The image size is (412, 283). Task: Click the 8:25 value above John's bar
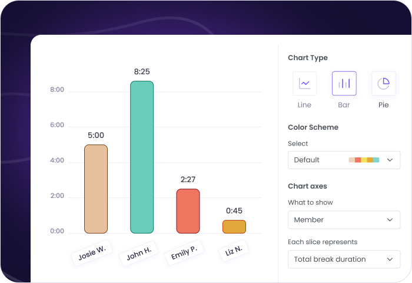pos(142,72)
